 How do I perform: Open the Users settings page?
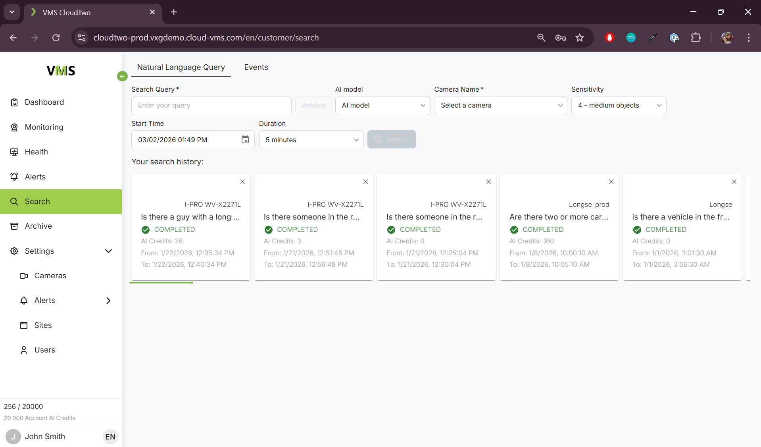pyautogui.click(x=44, y=350)
